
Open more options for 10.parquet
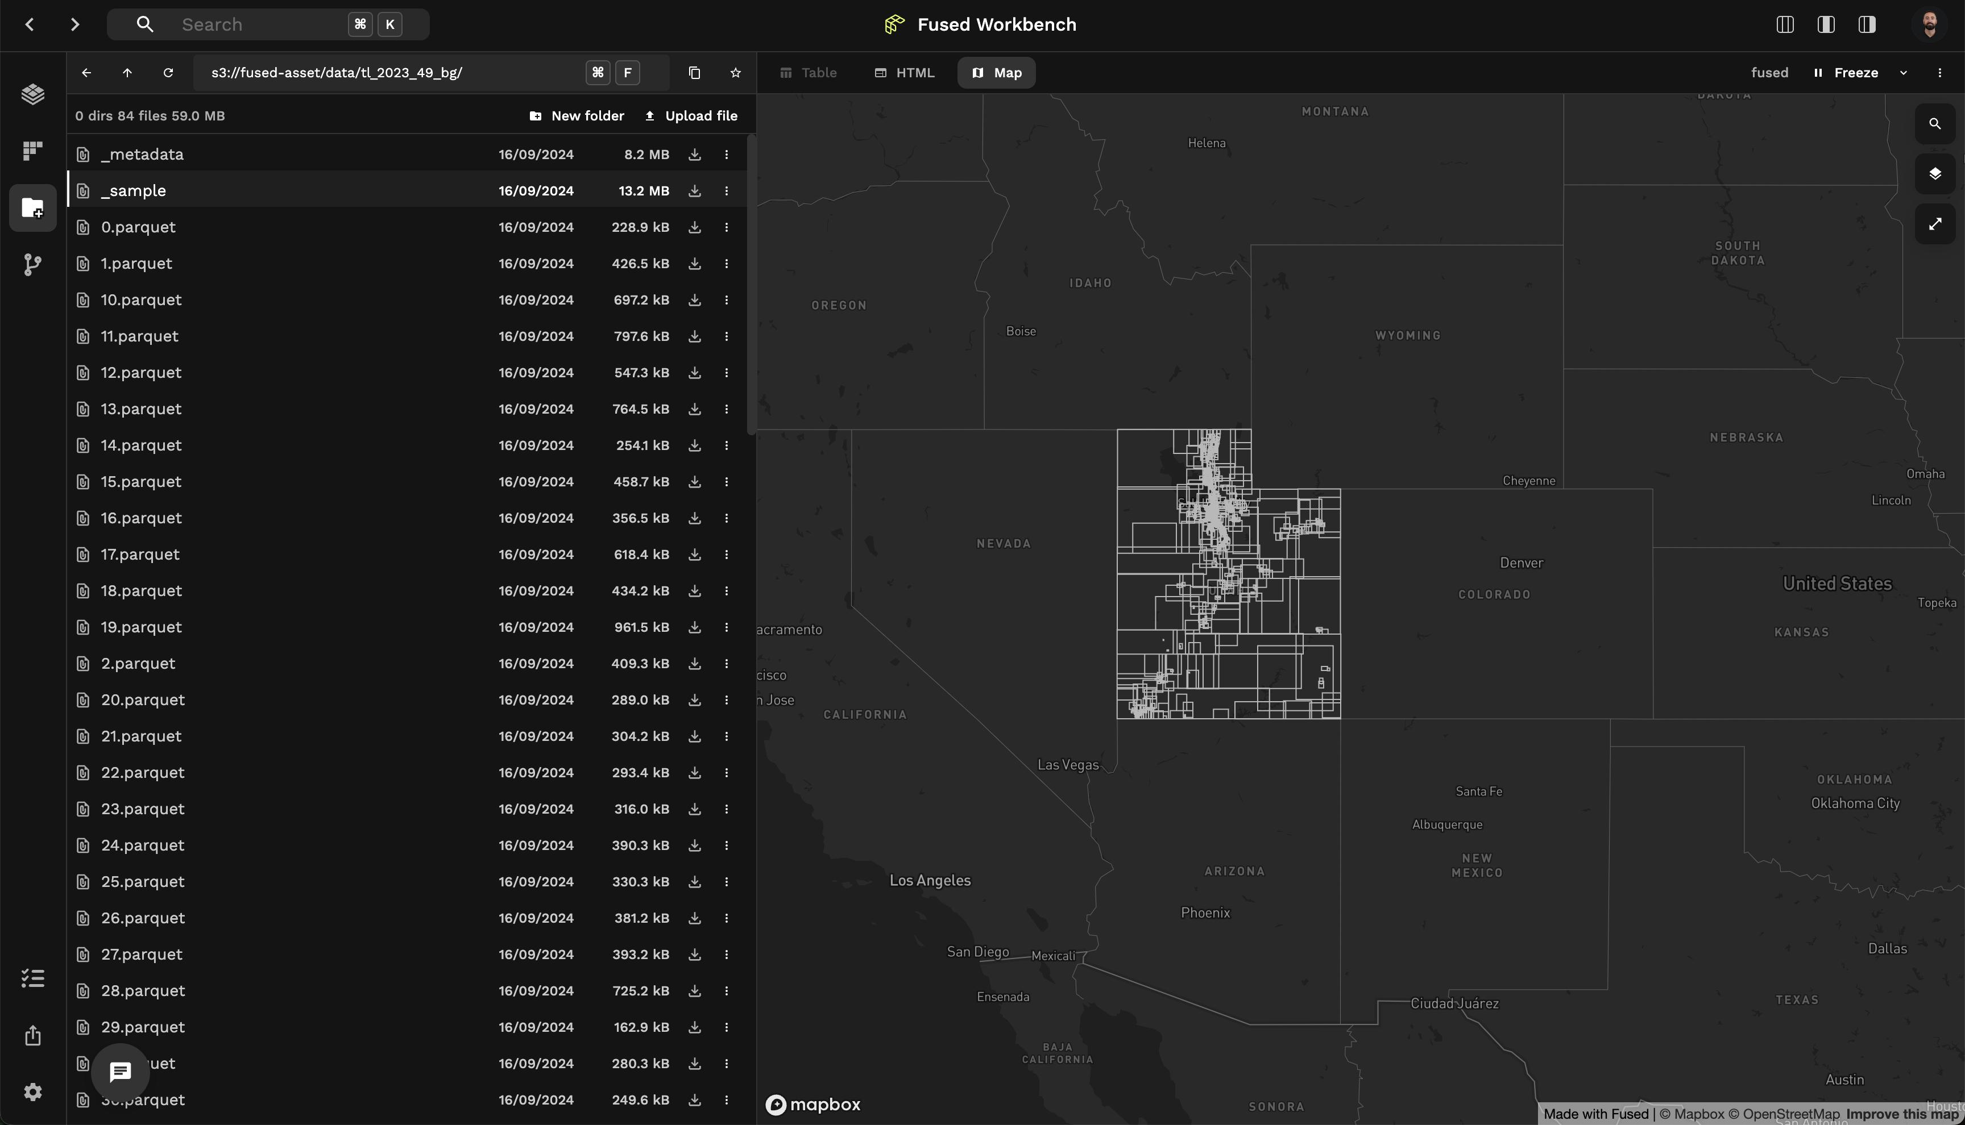click(x=726, y=300)
